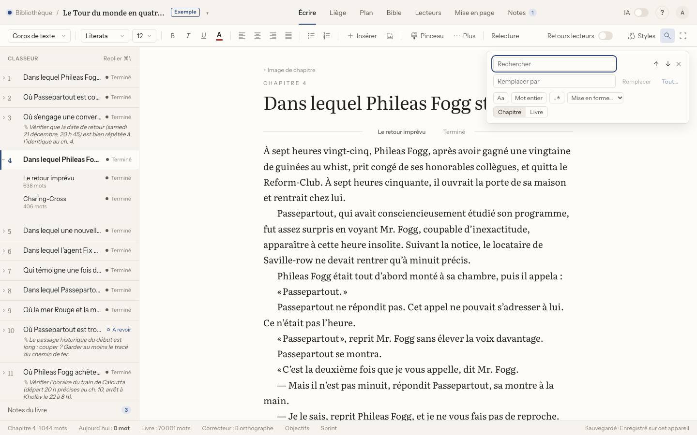
Task: Click the Bibliothèque breadcrumb link
Action: point(33,13)
